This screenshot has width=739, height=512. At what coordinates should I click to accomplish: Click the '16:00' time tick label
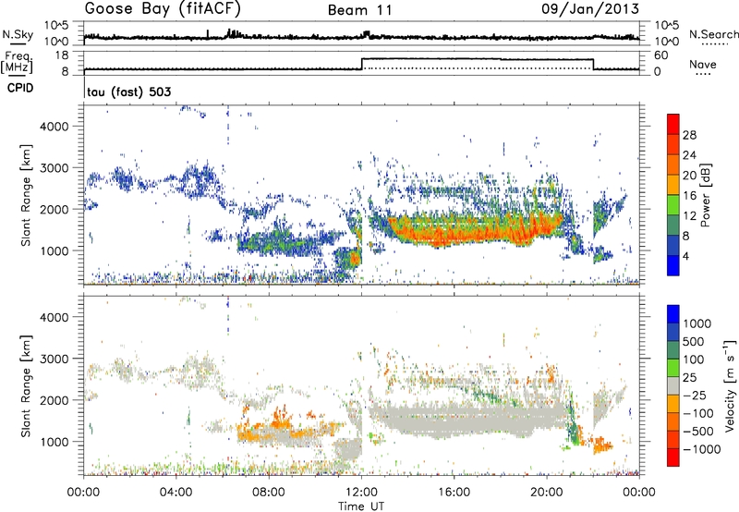pos(454,493)
